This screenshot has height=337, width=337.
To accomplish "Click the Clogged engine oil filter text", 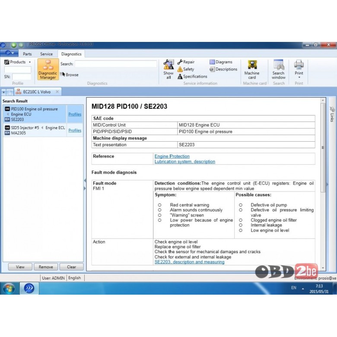I will 273,220.
